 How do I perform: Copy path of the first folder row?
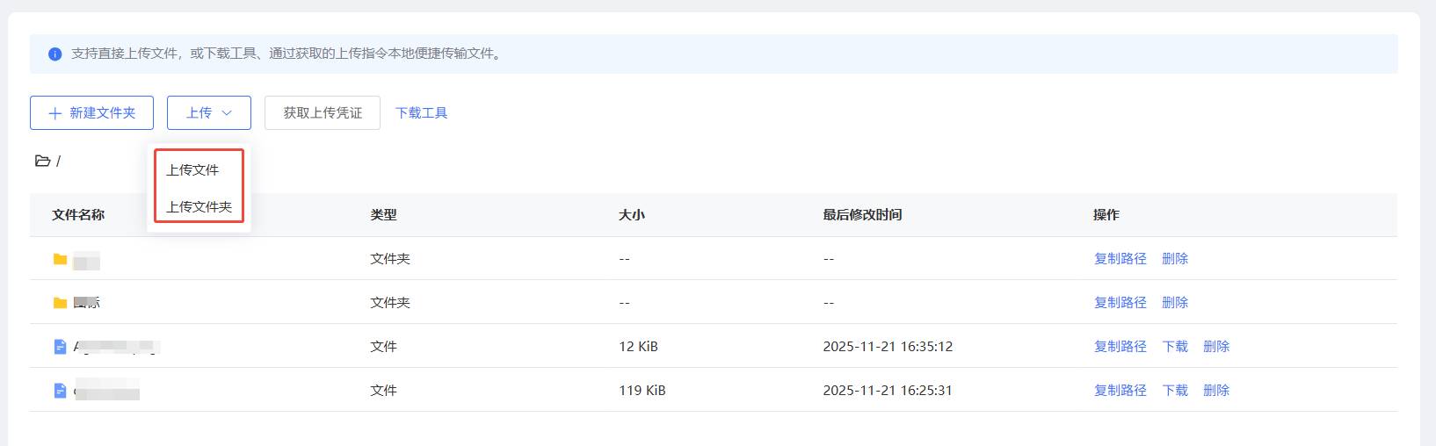[1121, 259]
